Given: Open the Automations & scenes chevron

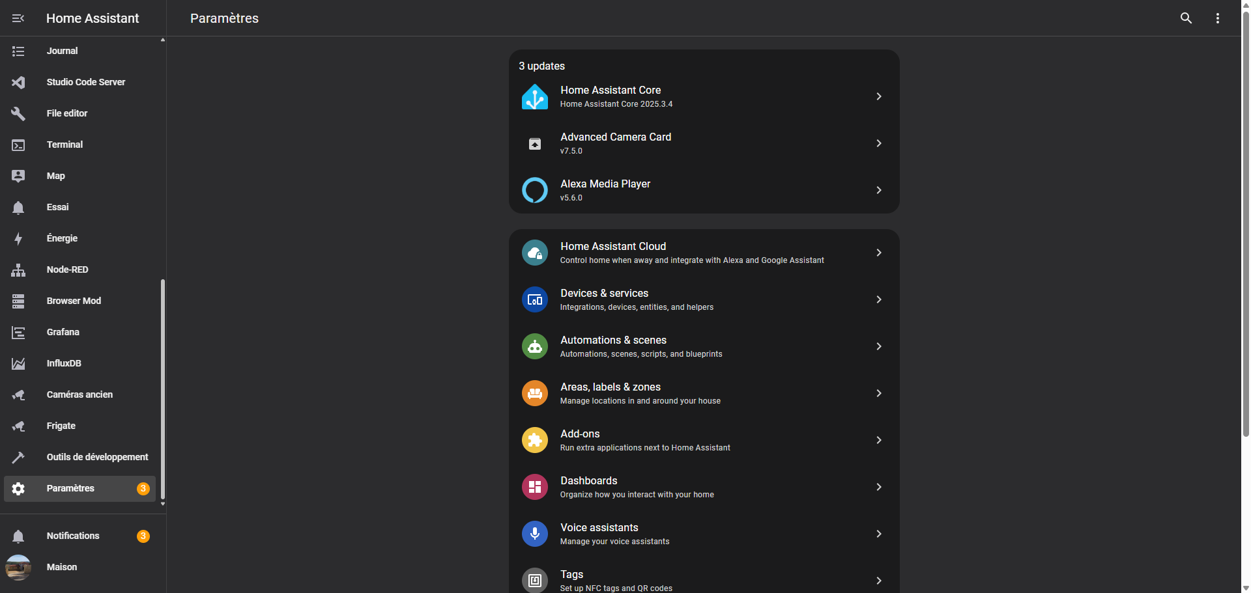Looking at the screenshot, I should point(879,346).
